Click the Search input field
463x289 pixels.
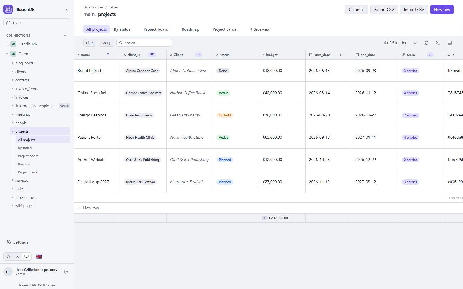pos(144,43)
